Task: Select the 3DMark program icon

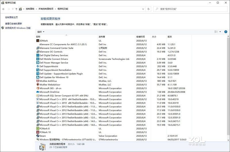Action: click(38, 41)
